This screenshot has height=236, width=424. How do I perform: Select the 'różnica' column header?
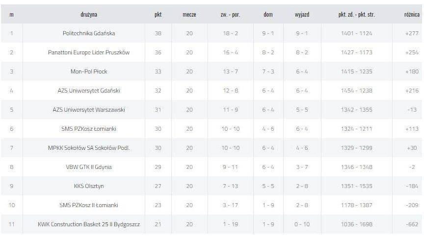point(412,15)
